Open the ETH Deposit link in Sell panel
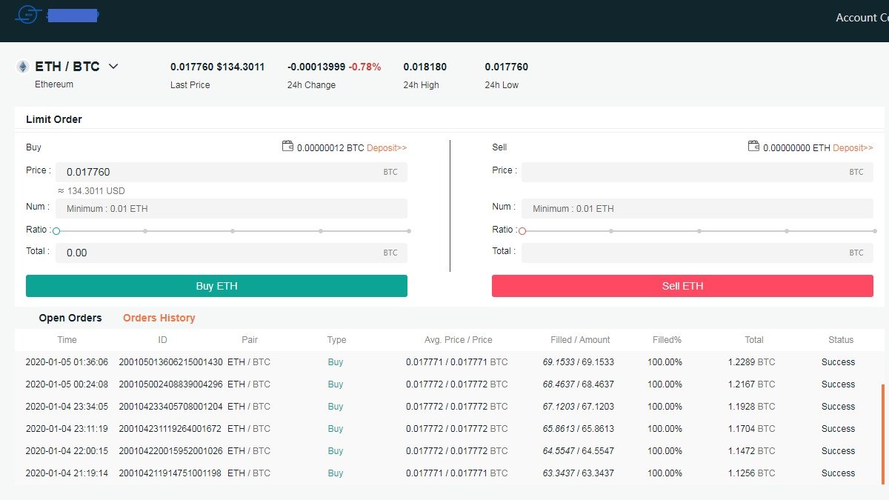The width and height of the screenshot is (889, 500). point(853,148)
